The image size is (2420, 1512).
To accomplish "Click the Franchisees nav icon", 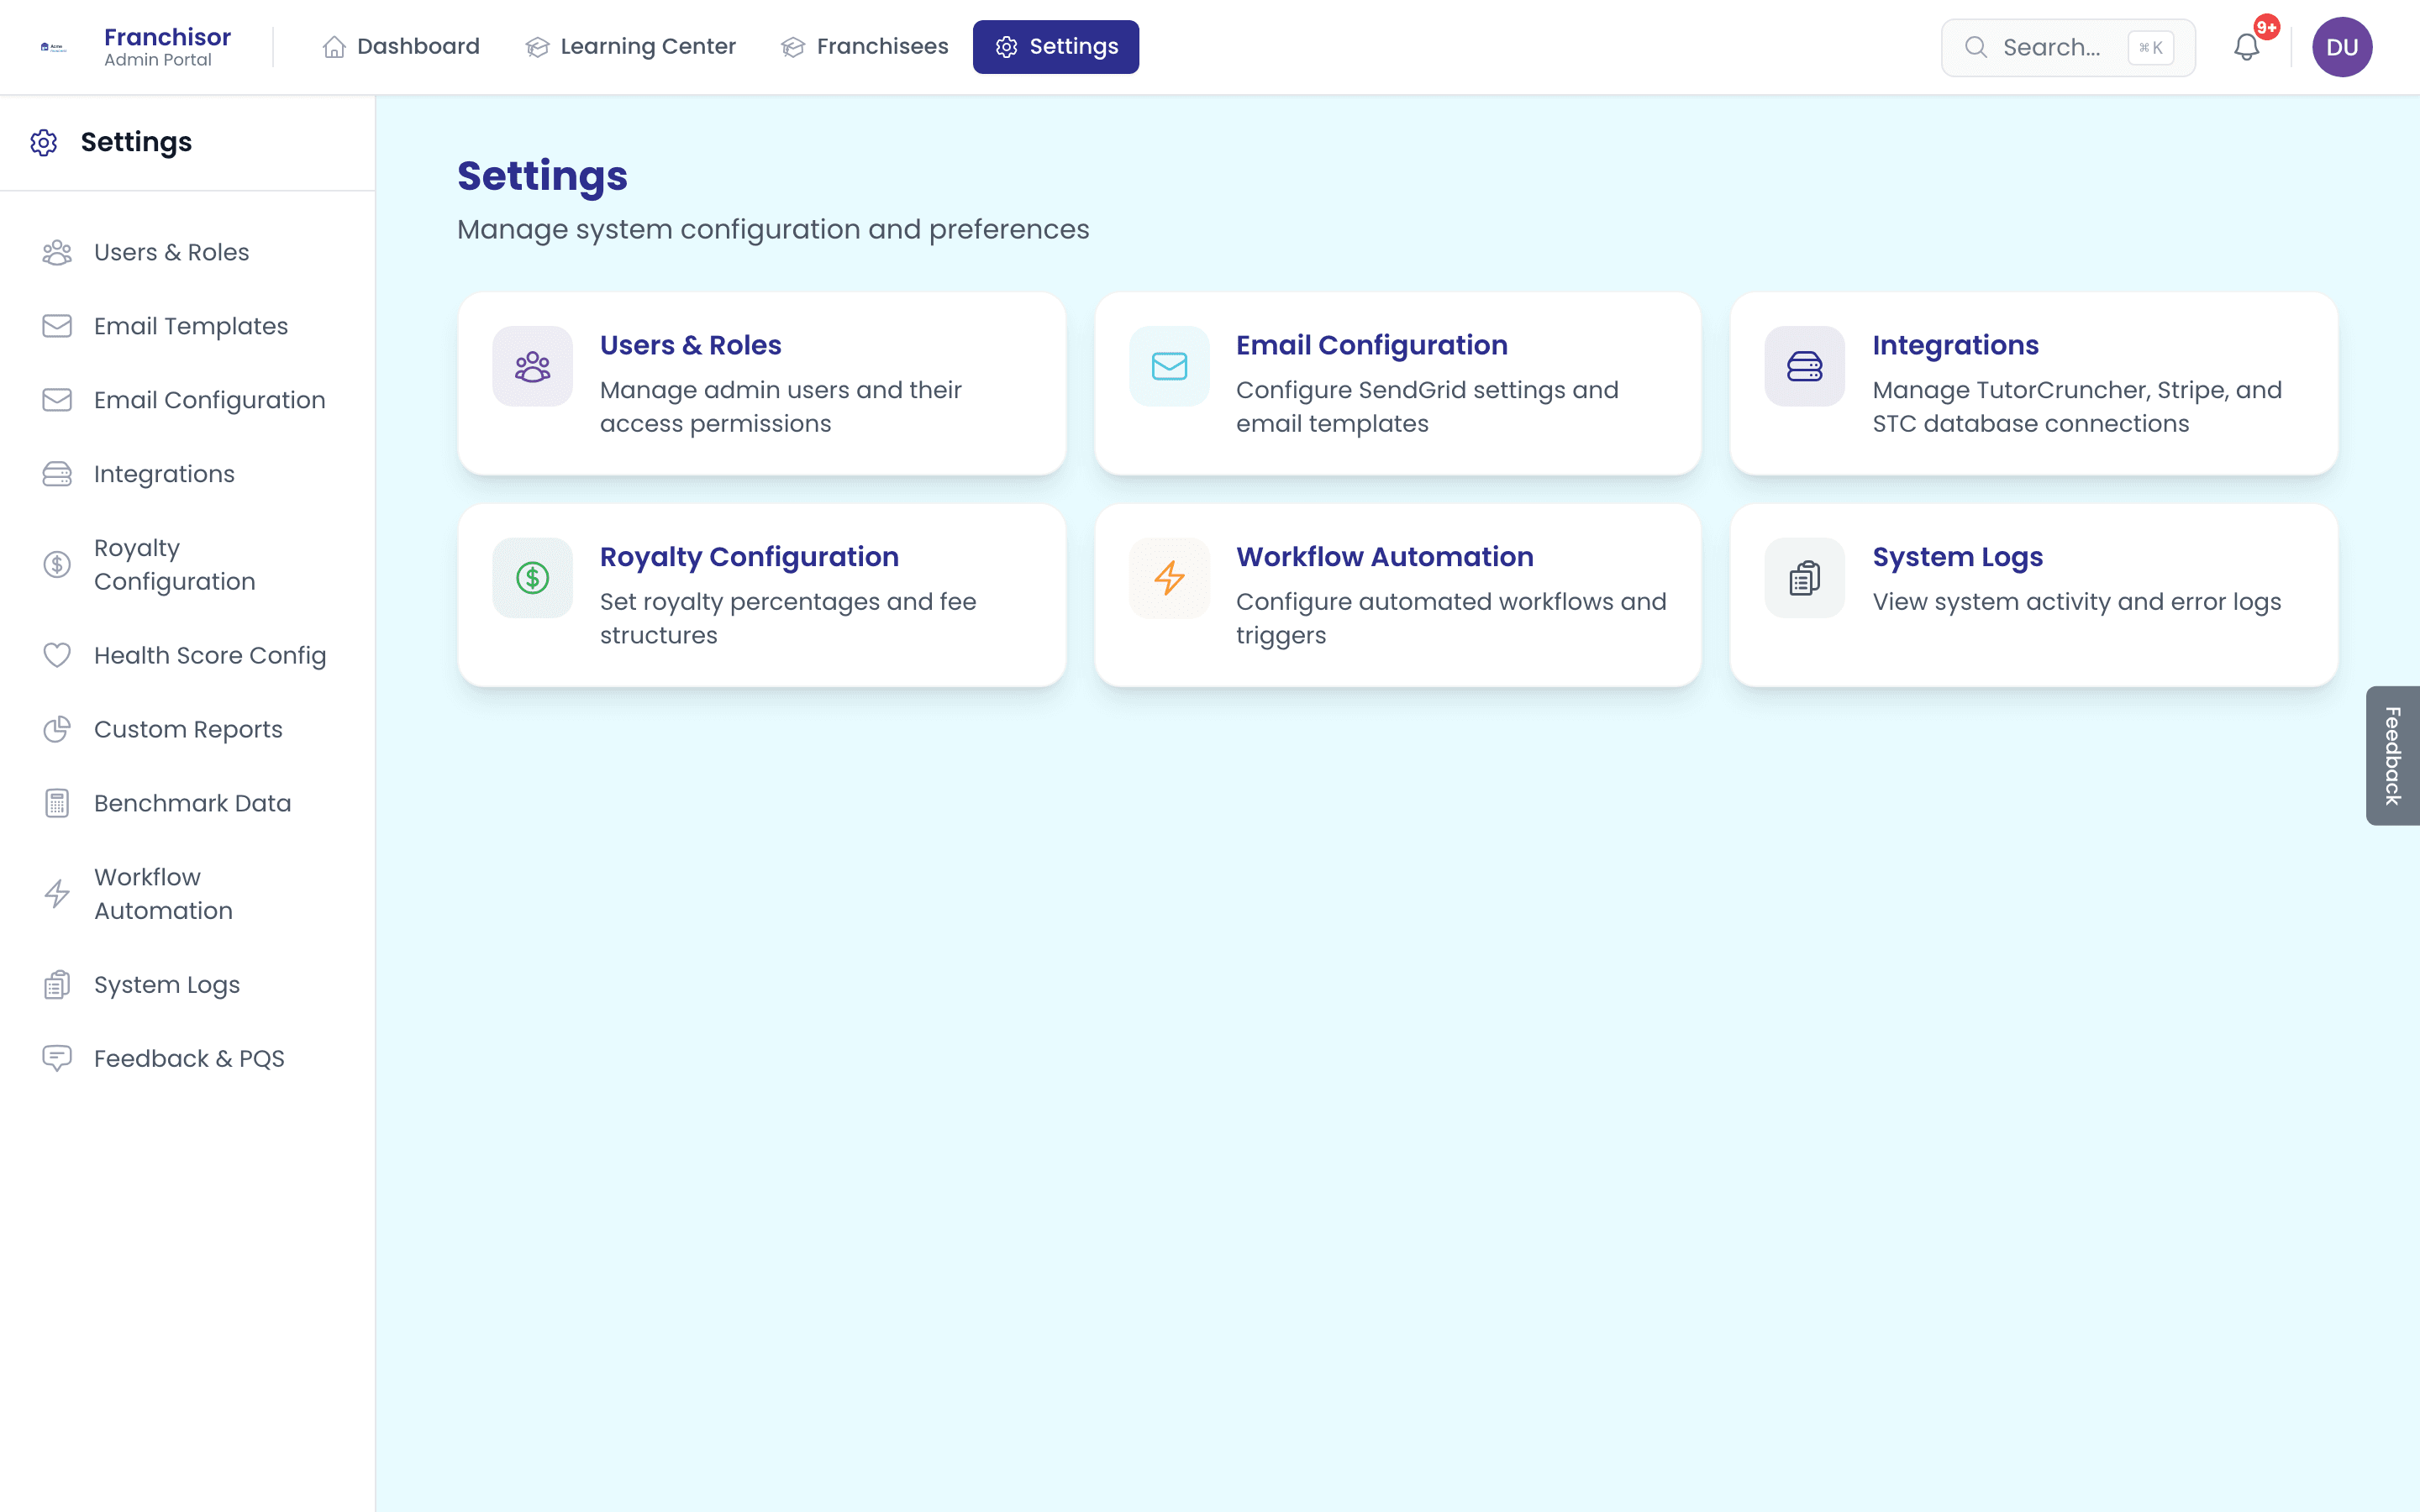I will click(x=793, y=47).
